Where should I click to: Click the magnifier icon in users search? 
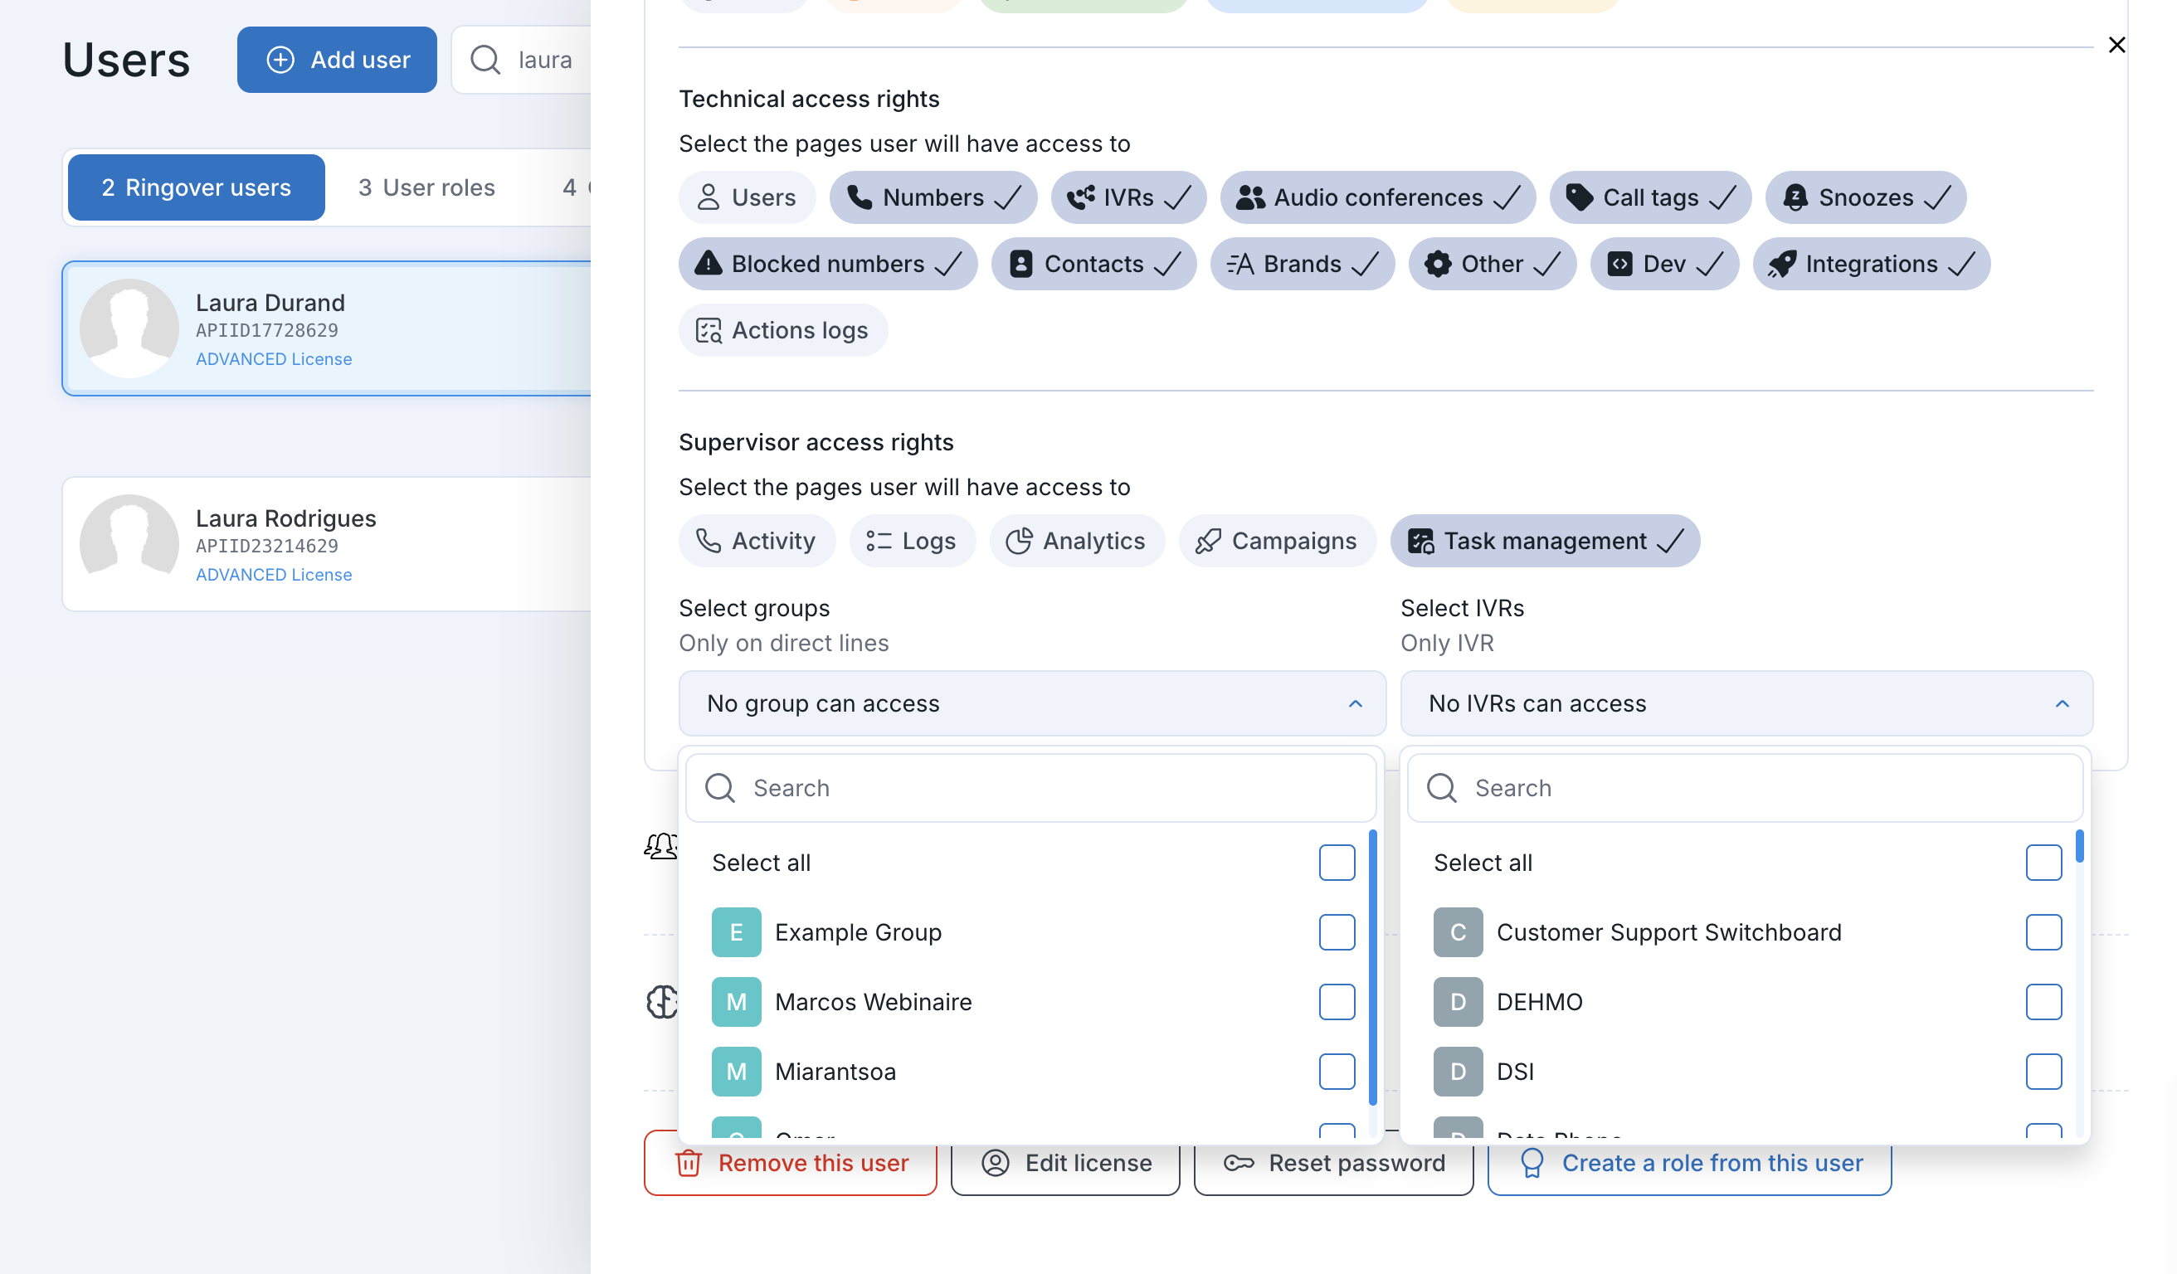tap(485, 60)
